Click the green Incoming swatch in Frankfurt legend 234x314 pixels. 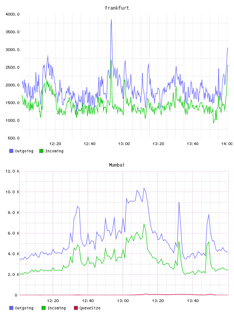click(x=41, y=151)
